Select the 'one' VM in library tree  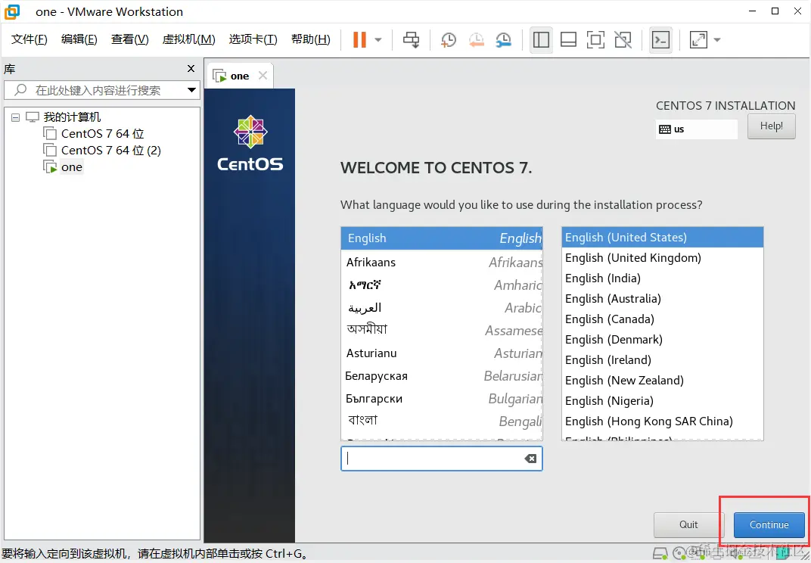pyautogui.click(x=71, y=167)
